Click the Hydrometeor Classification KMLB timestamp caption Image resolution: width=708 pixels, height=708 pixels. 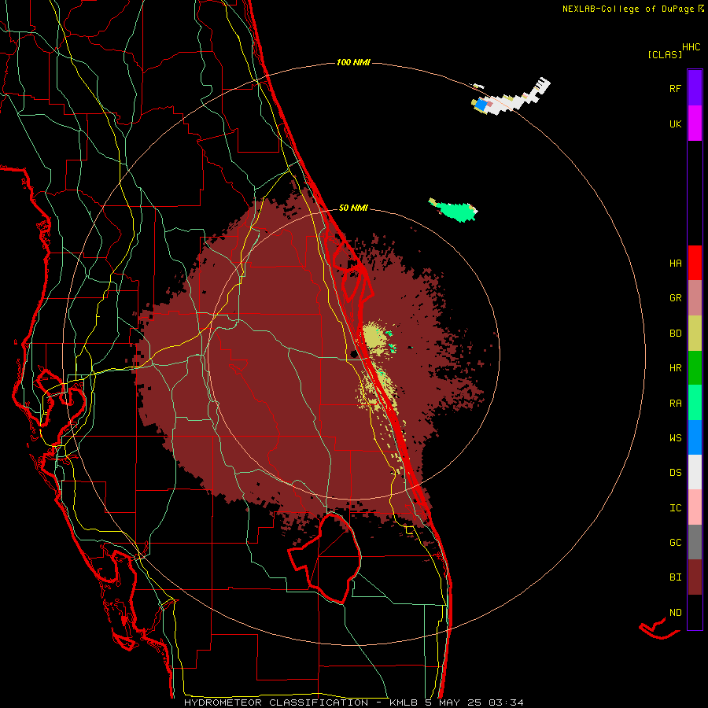(354, 702)
